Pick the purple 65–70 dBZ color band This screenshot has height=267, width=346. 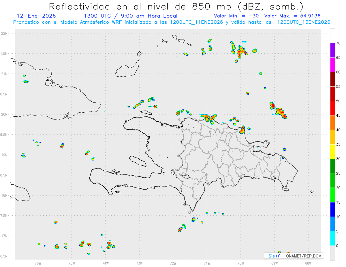click(332, 50)
